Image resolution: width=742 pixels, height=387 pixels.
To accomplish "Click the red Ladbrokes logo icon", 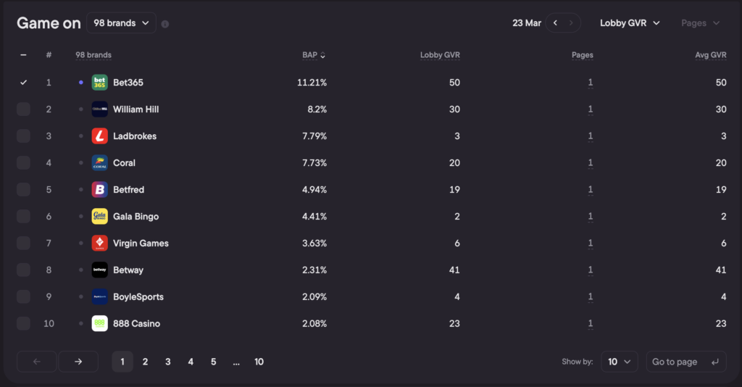I will [99, 136].
